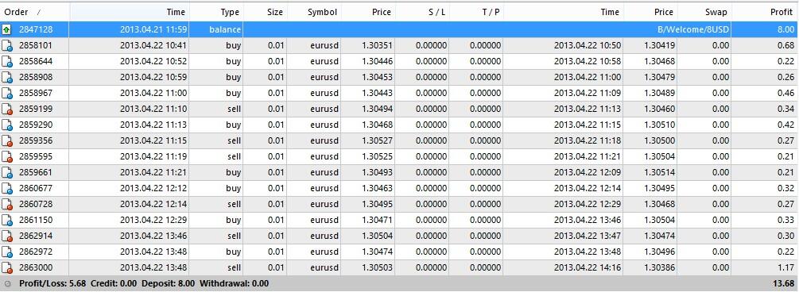Viewport: 799px width, 292px height.
Task: Click the buy order icon for 2859290
Action: (6, 125)
